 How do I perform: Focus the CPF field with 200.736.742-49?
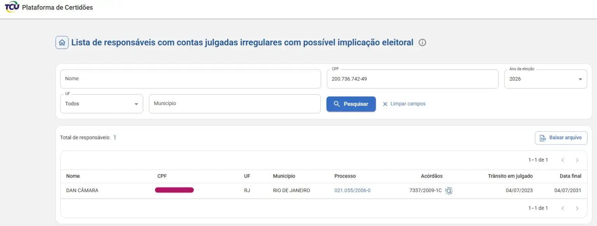click(412, 79)
